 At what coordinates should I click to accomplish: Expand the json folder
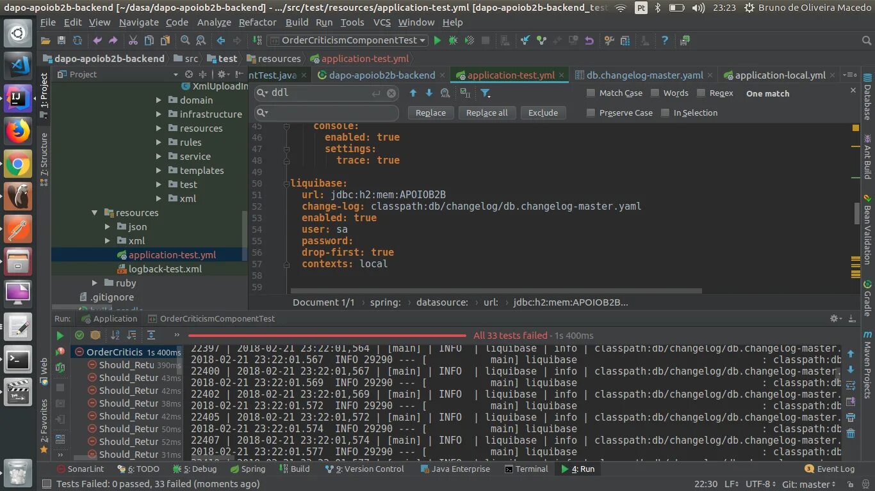pyautogui.click(x=108, y=227)
